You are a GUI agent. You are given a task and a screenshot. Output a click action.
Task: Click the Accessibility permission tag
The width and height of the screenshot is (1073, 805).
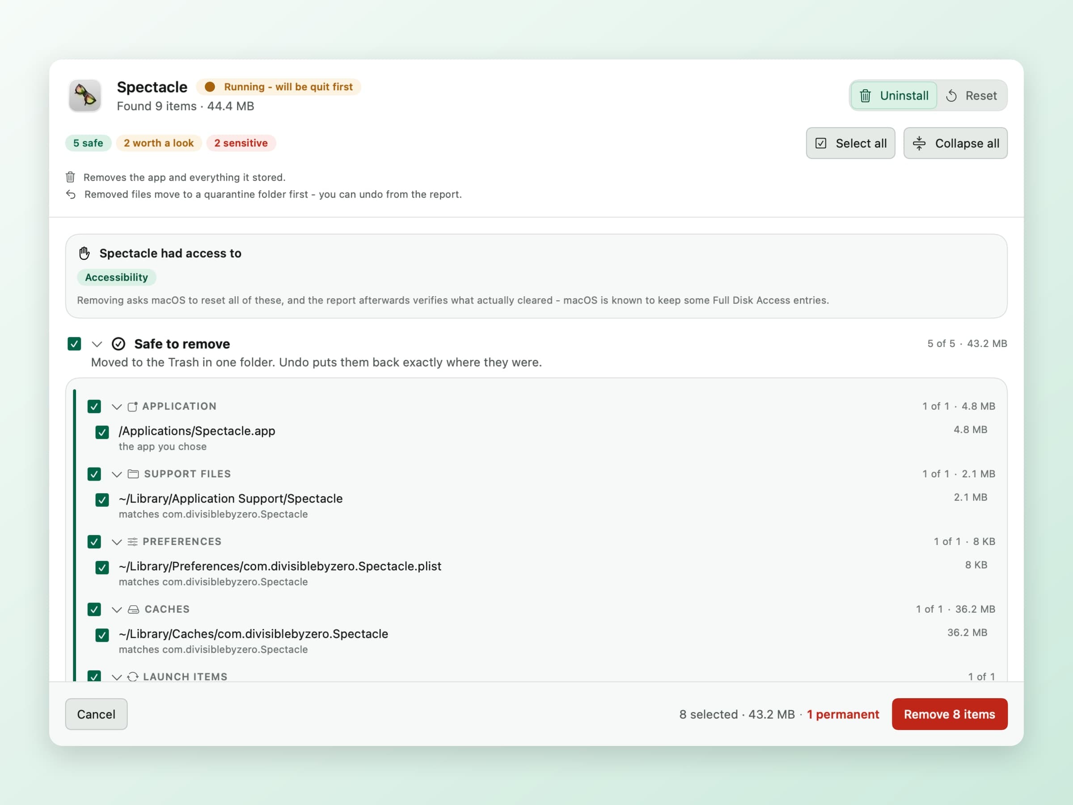tap(116, 277)
